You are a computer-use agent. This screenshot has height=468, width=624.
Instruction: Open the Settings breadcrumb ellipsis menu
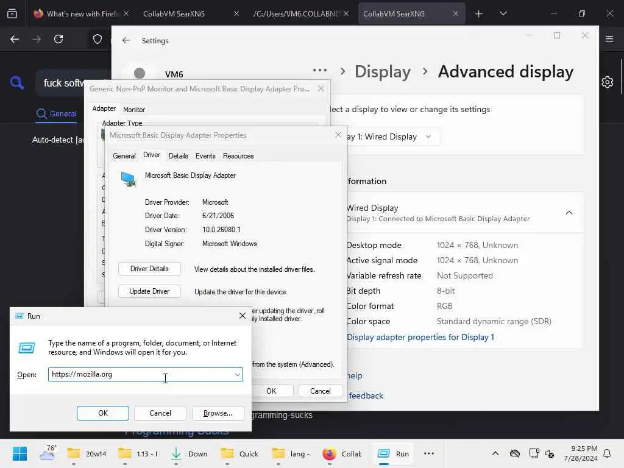[319, 71]
